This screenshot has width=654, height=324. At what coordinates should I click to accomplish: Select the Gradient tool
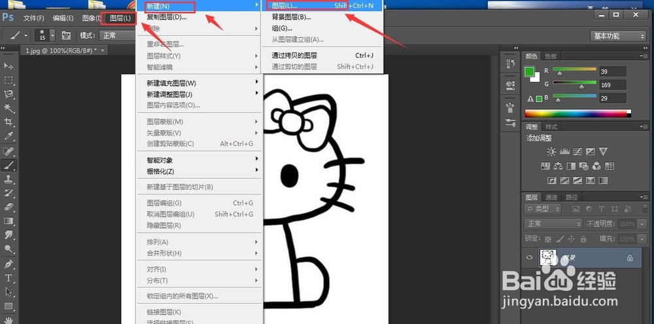[9, 221]
